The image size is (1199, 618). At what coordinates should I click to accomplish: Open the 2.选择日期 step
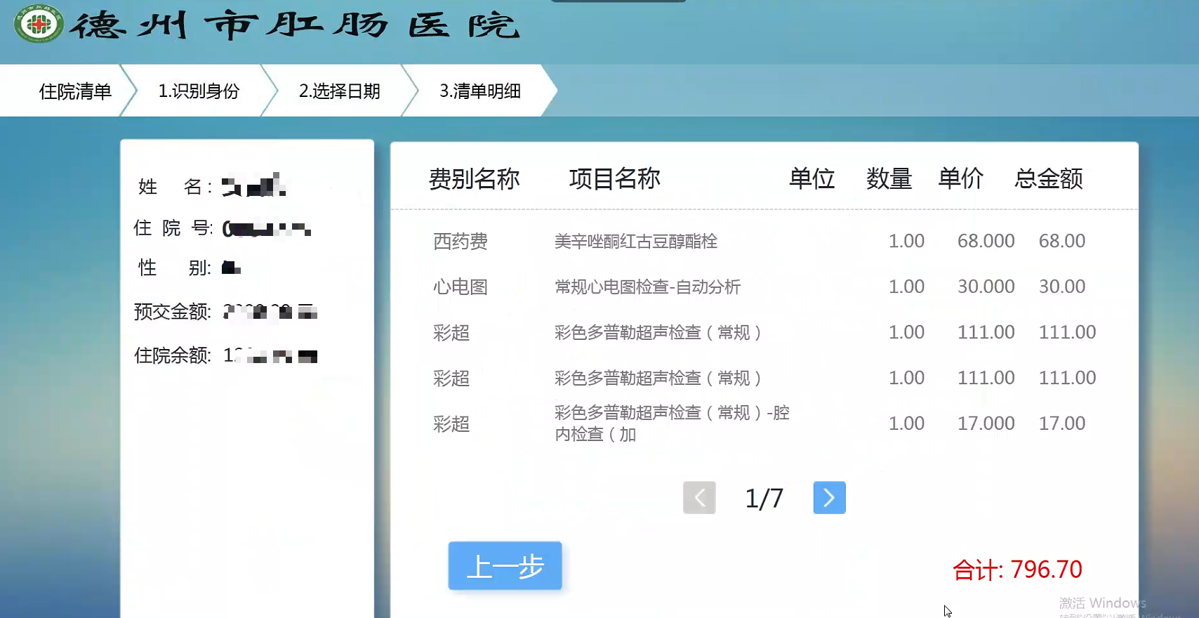tap(339, 91)
